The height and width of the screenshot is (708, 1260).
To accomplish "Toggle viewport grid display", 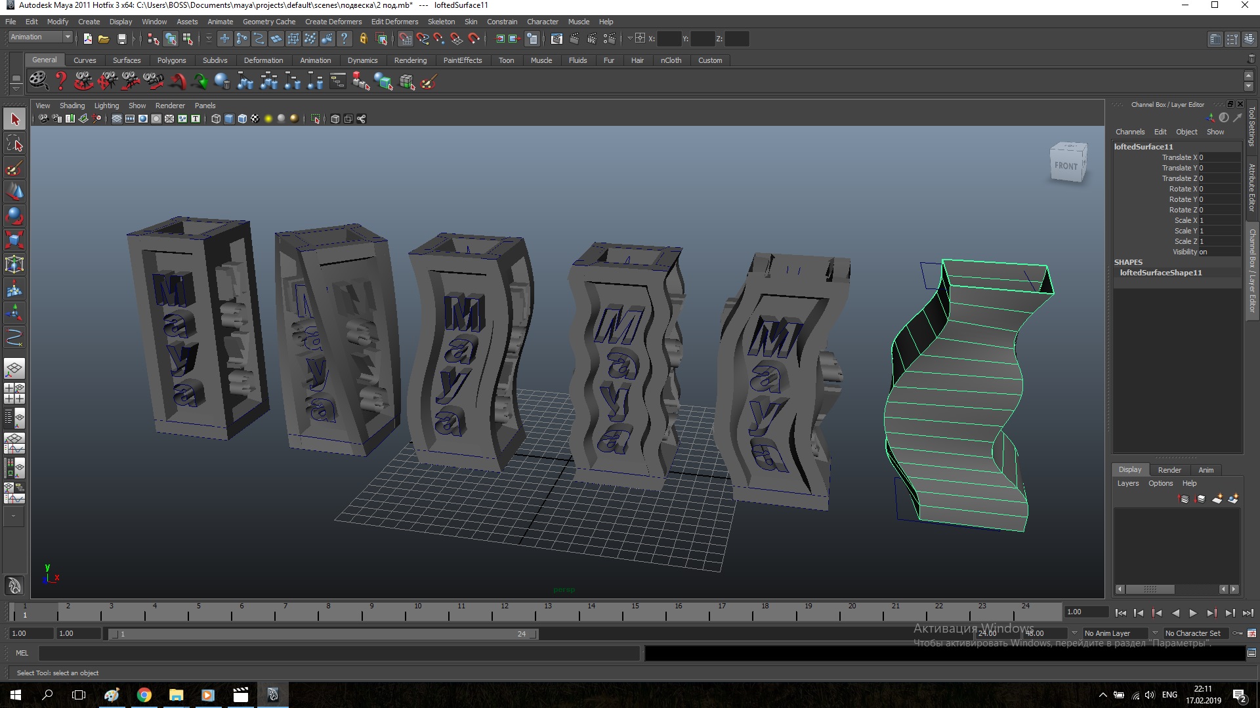I will [x=117, y=119].
